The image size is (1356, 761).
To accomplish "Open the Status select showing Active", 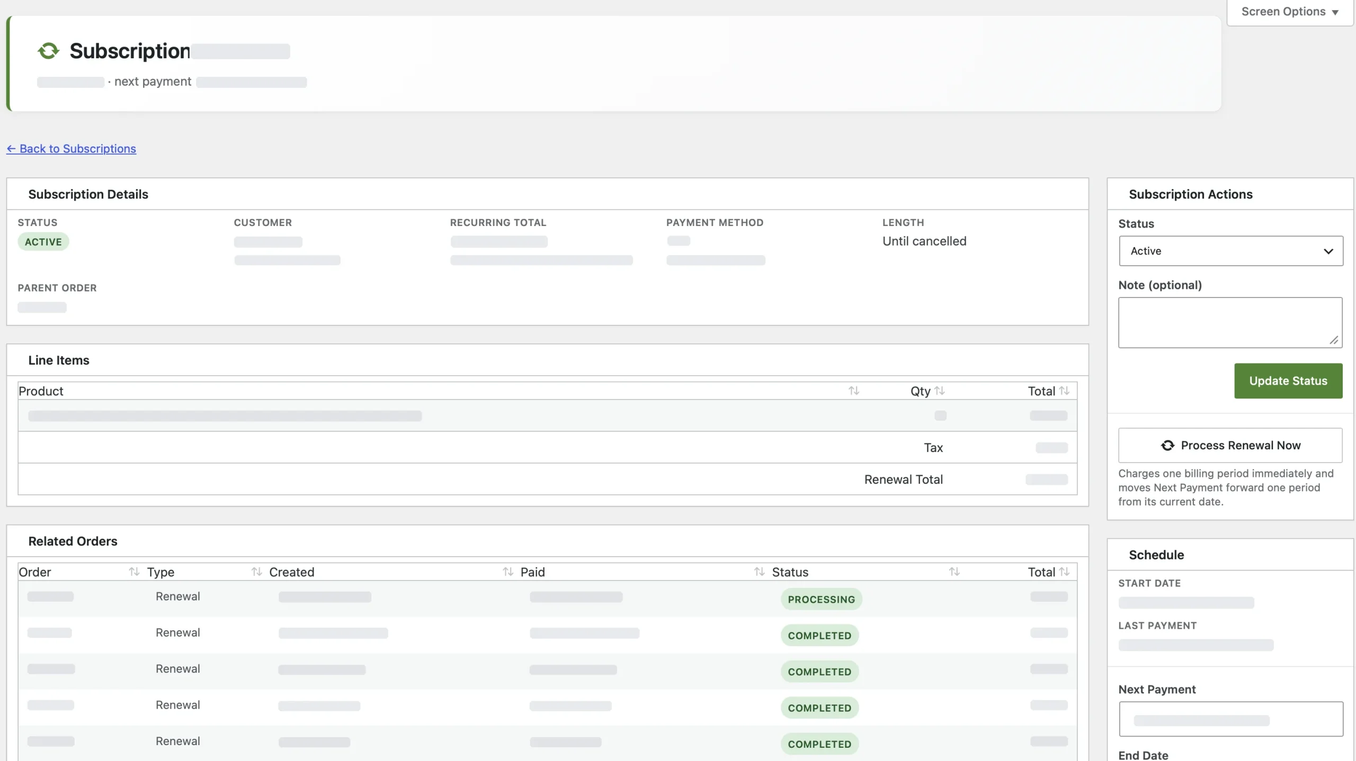I will pos(1230,251).
